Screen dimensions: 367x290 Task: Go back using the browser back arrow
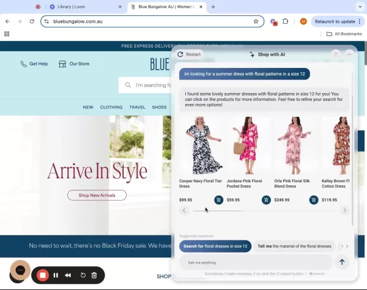pos(7,21)
